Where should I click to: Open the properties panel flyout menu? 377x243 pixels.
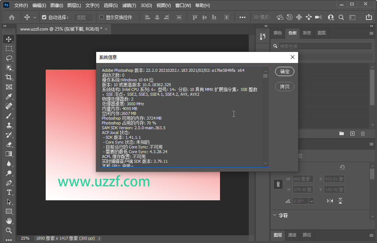pyautogui.click(x=371, y=144)
